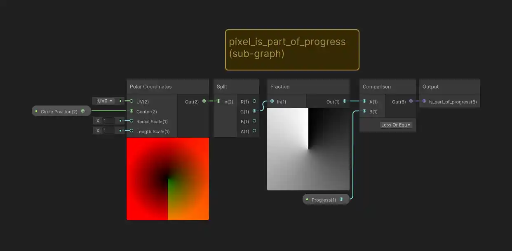Viewport: 512px width, 251px height.
Task: Click the Comparison node B(1) input port
Action: pyautogui.click(x=364, y=111)
